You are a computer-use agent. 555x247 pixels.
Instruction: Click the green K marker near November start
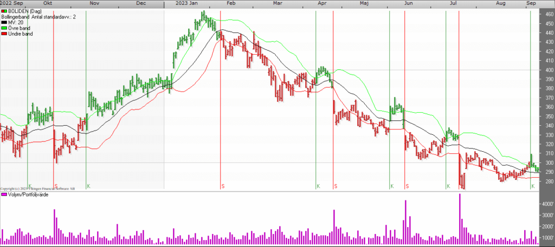(88, 186)
